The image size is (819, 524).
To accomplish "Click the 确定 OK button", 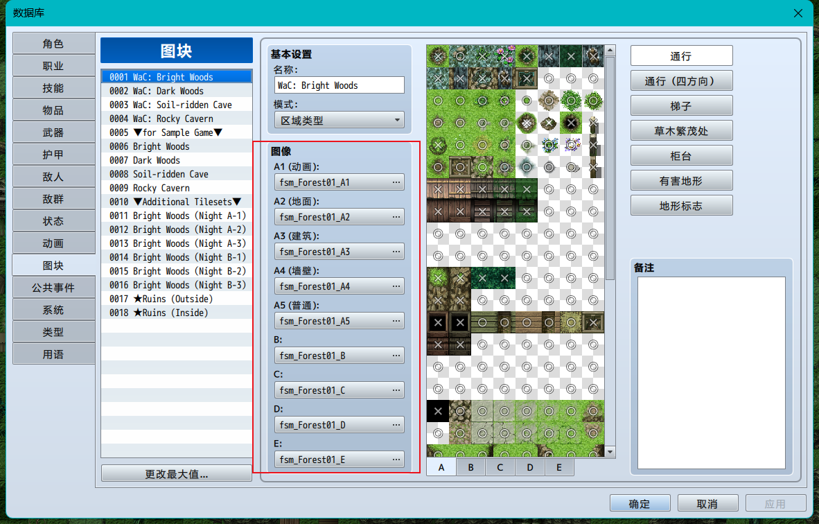I will click(640, 504).
